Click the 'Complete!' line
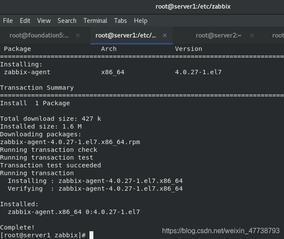The width and height of the screenshot is (284, 239). 17,227
